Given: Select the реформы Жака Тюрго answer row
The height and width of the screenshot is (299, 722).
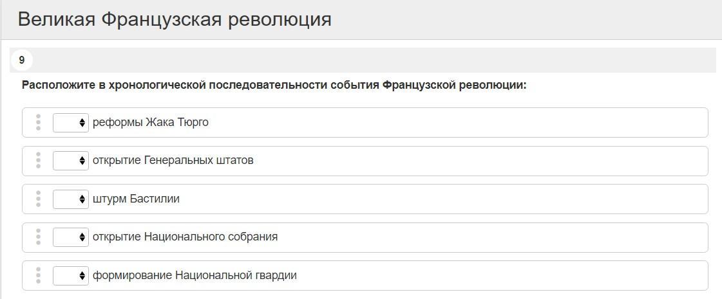Looking at the screenshot, I should [x=365, y=122].
